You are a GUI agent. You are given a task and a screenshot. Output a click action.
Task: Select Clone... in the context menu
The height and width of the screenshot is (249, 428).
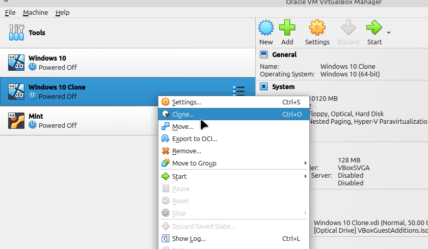[234, 114]
